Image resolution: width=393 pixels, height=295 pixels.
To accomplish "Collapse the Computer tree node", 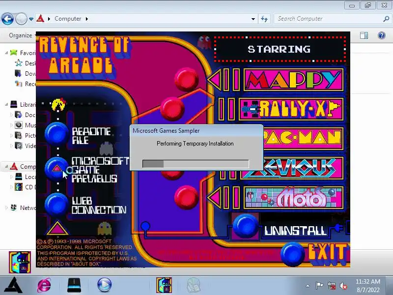I will pos(6,166).
